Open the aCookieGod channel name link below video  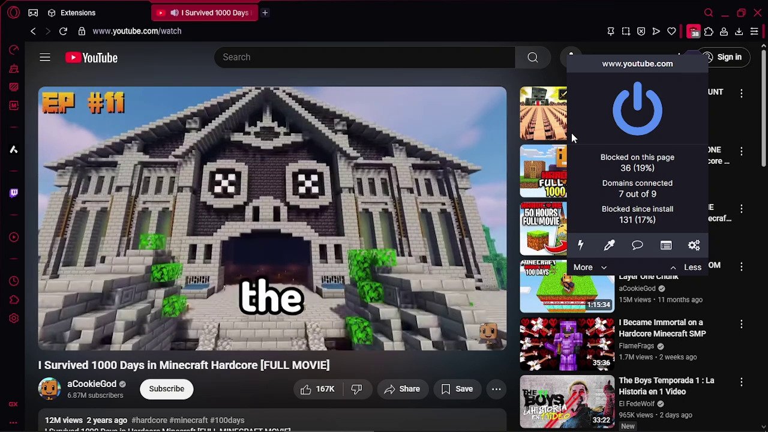coord(92,384)
